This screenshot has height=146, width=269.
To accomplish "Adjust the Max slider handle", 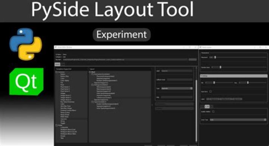I will 248,83.
